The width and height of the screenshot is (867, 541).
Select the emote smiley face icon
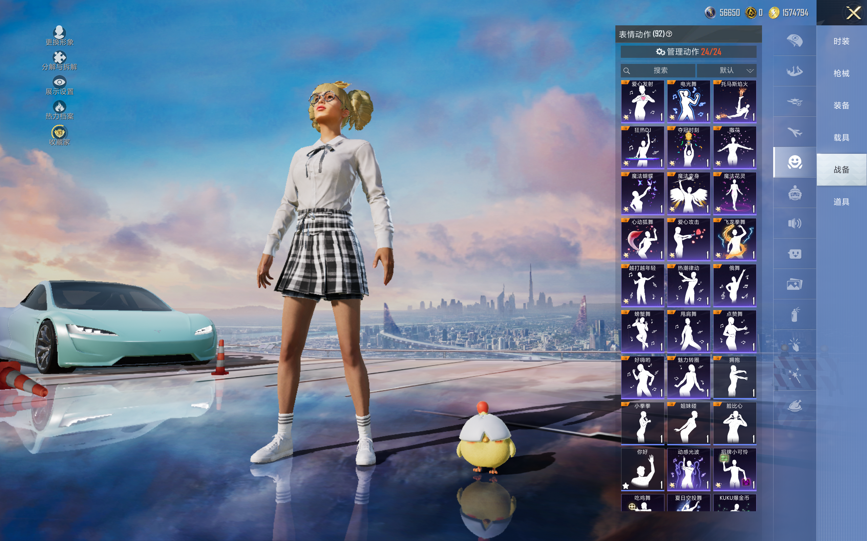coord(794,162)
